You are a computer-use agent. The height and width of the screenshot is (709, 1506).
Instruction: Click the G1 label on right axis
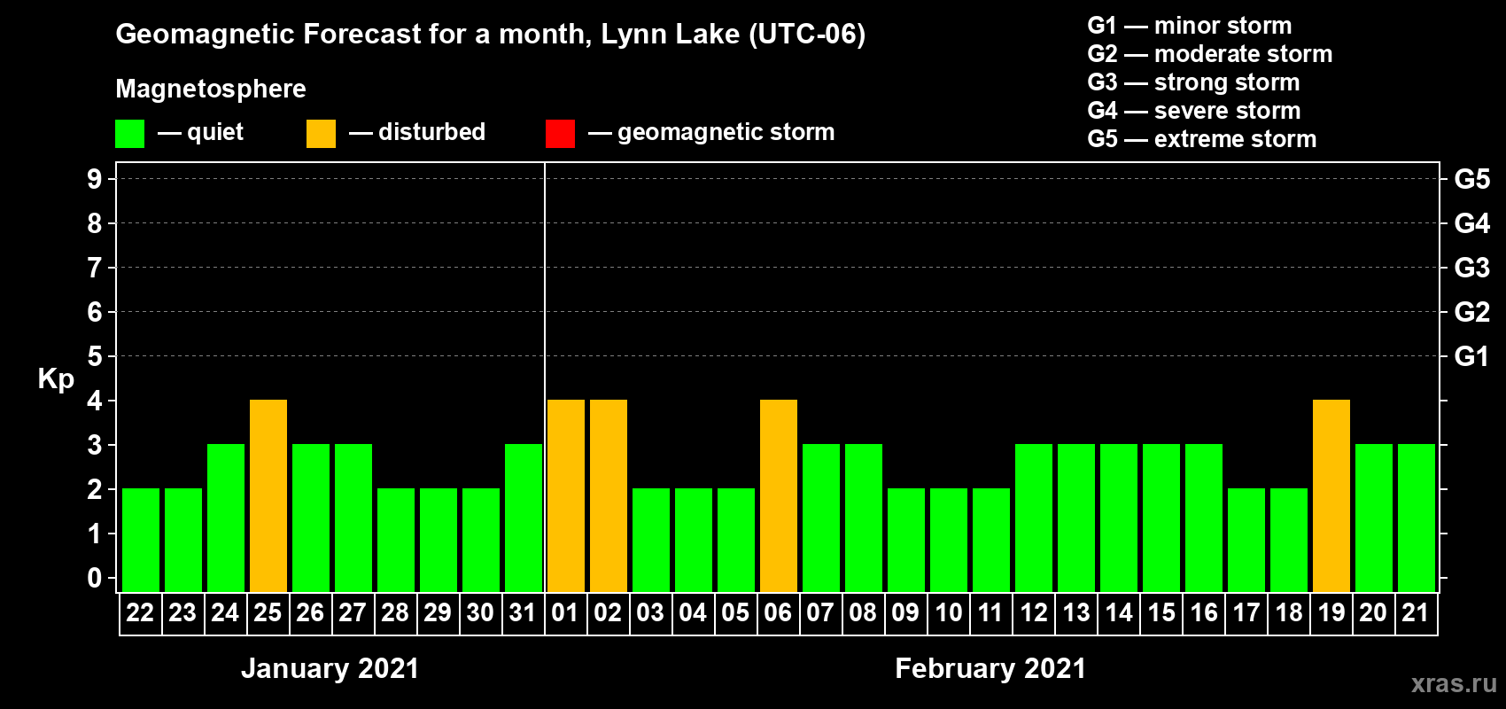[x=1472, y=356]
